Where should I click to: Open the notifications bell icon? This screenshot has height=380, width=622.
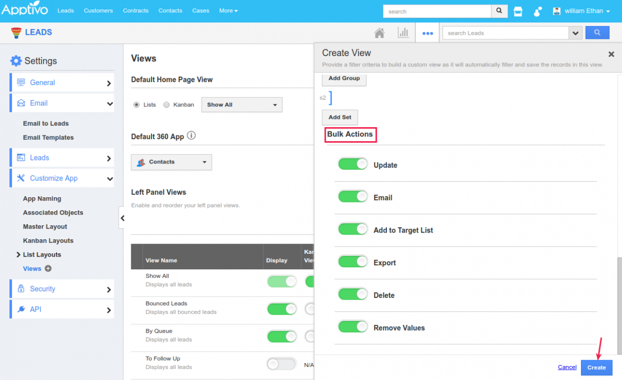pyautogui.click(x=538, y=10)
